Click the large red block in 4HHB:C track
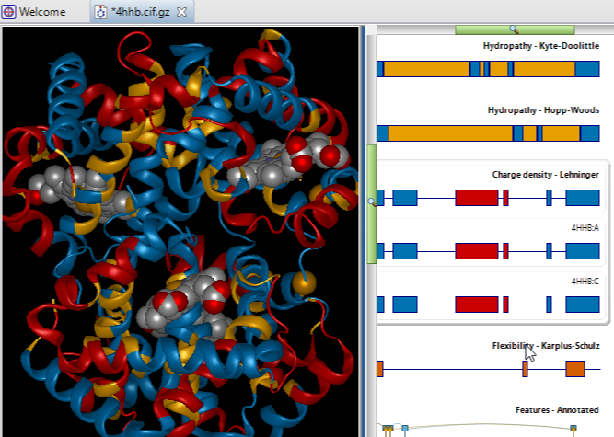Screen dimensions: 614x437 coord(477,305)
